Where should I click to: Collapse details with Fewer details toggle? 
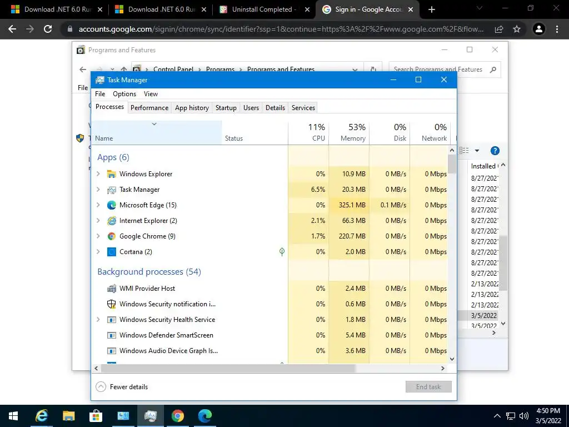(x=122, y=387)
